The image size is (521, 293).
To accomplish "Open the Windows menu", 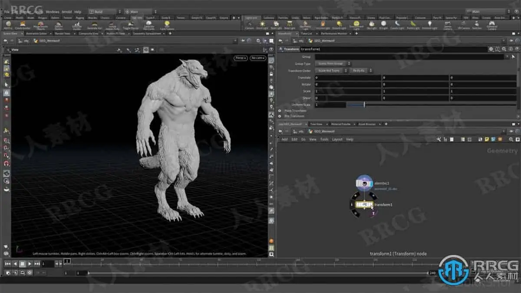I will 53,12.
